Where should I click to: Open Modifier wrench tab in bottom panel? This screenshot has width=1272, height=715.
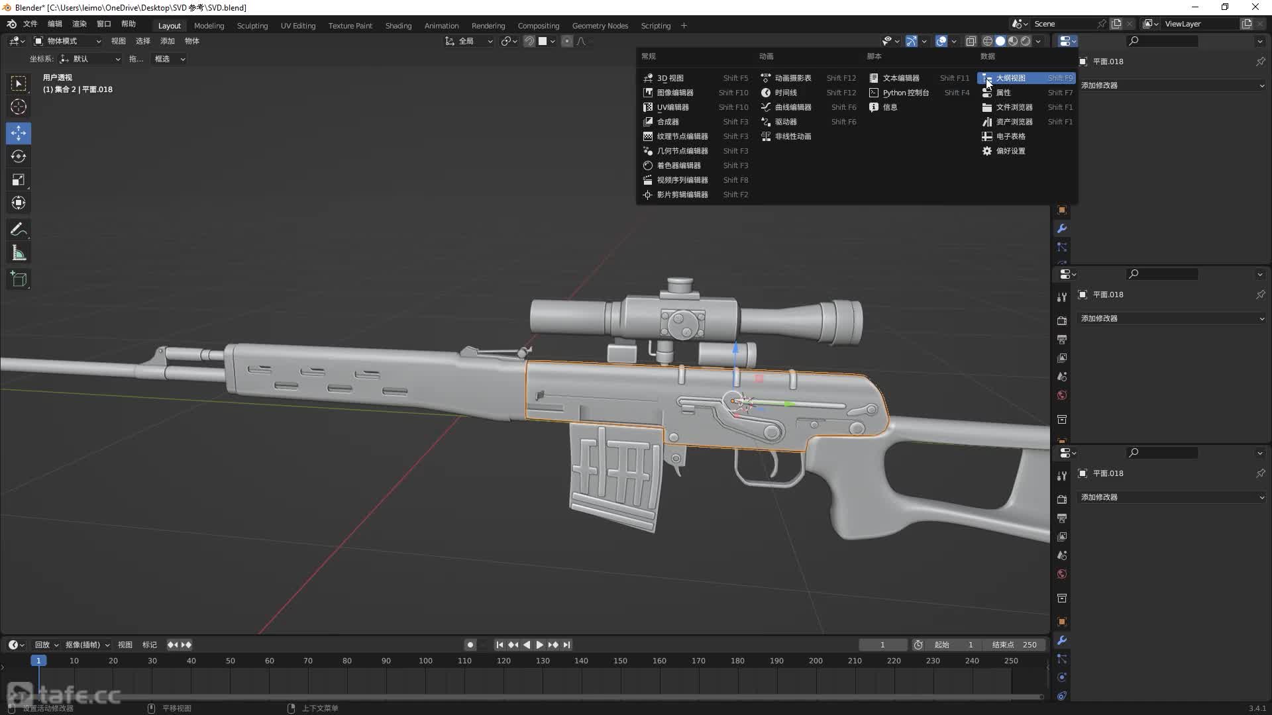coord(1062,640)
